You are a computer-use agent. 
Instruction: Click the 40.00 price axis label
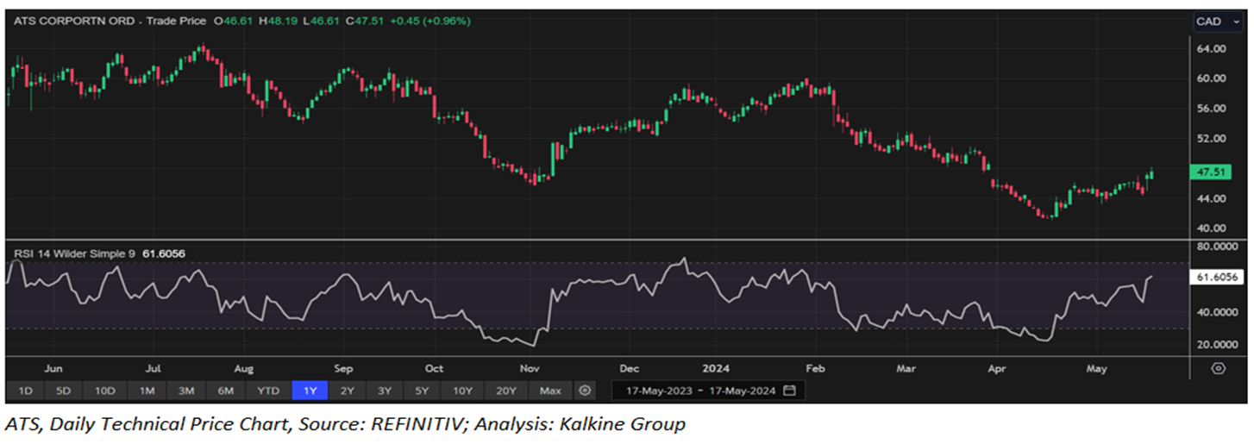[x=1213, y=228]
